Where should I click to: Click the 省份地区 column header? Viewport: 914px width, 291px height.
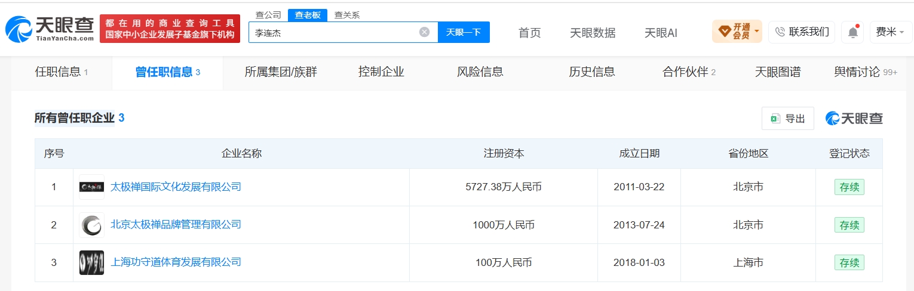(748, 154)
